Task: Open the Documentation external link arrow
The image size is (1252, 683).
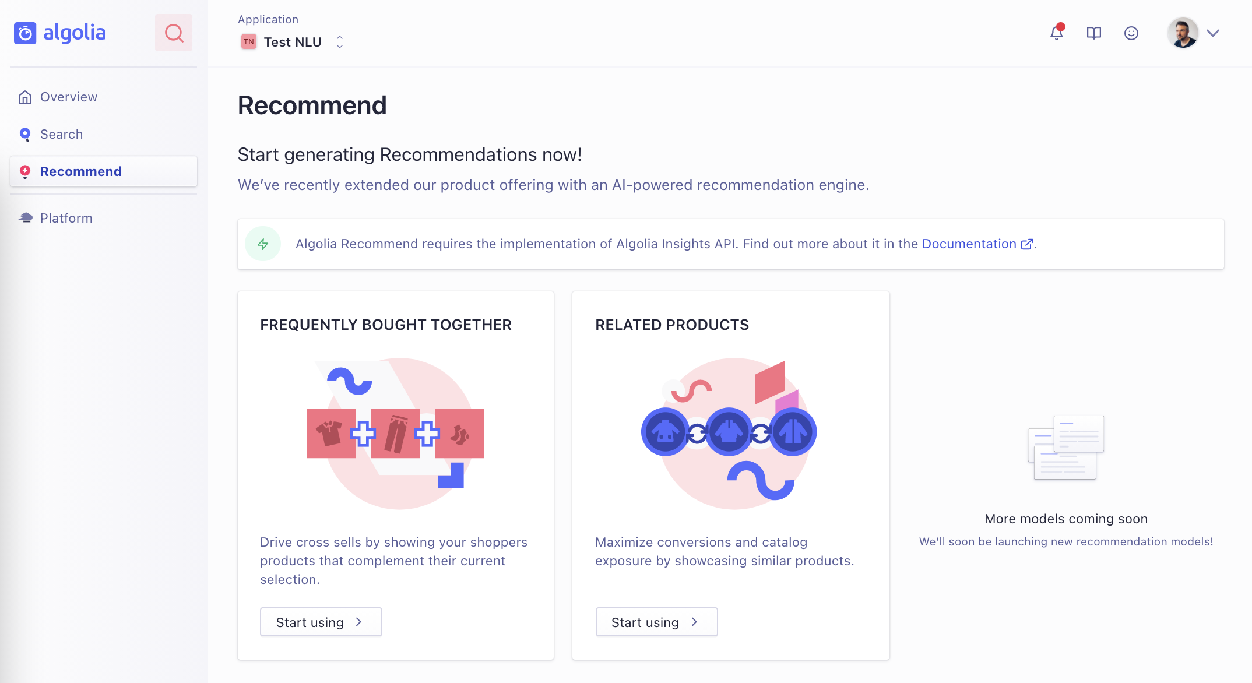Action: pyautogui.click(x=1026, y=244)
